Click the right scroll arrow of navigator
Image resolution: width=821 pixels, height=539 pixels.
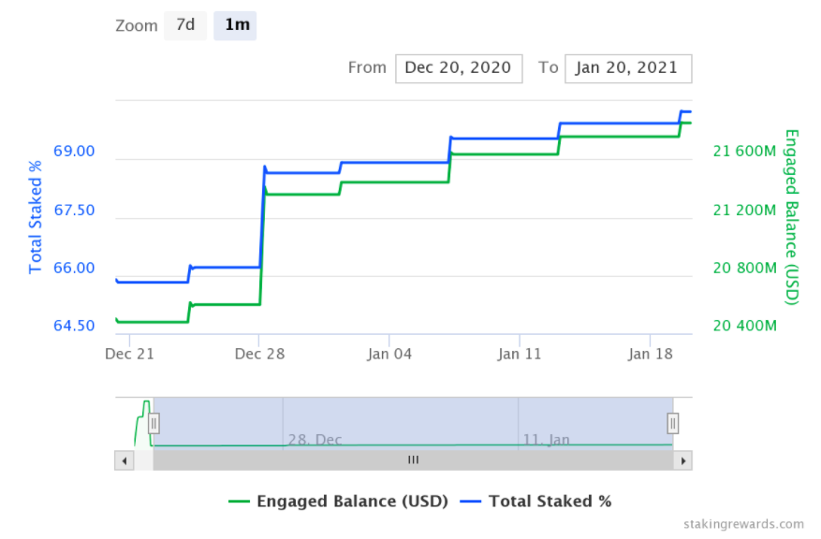pyautogui.click(x=682, y=460)
